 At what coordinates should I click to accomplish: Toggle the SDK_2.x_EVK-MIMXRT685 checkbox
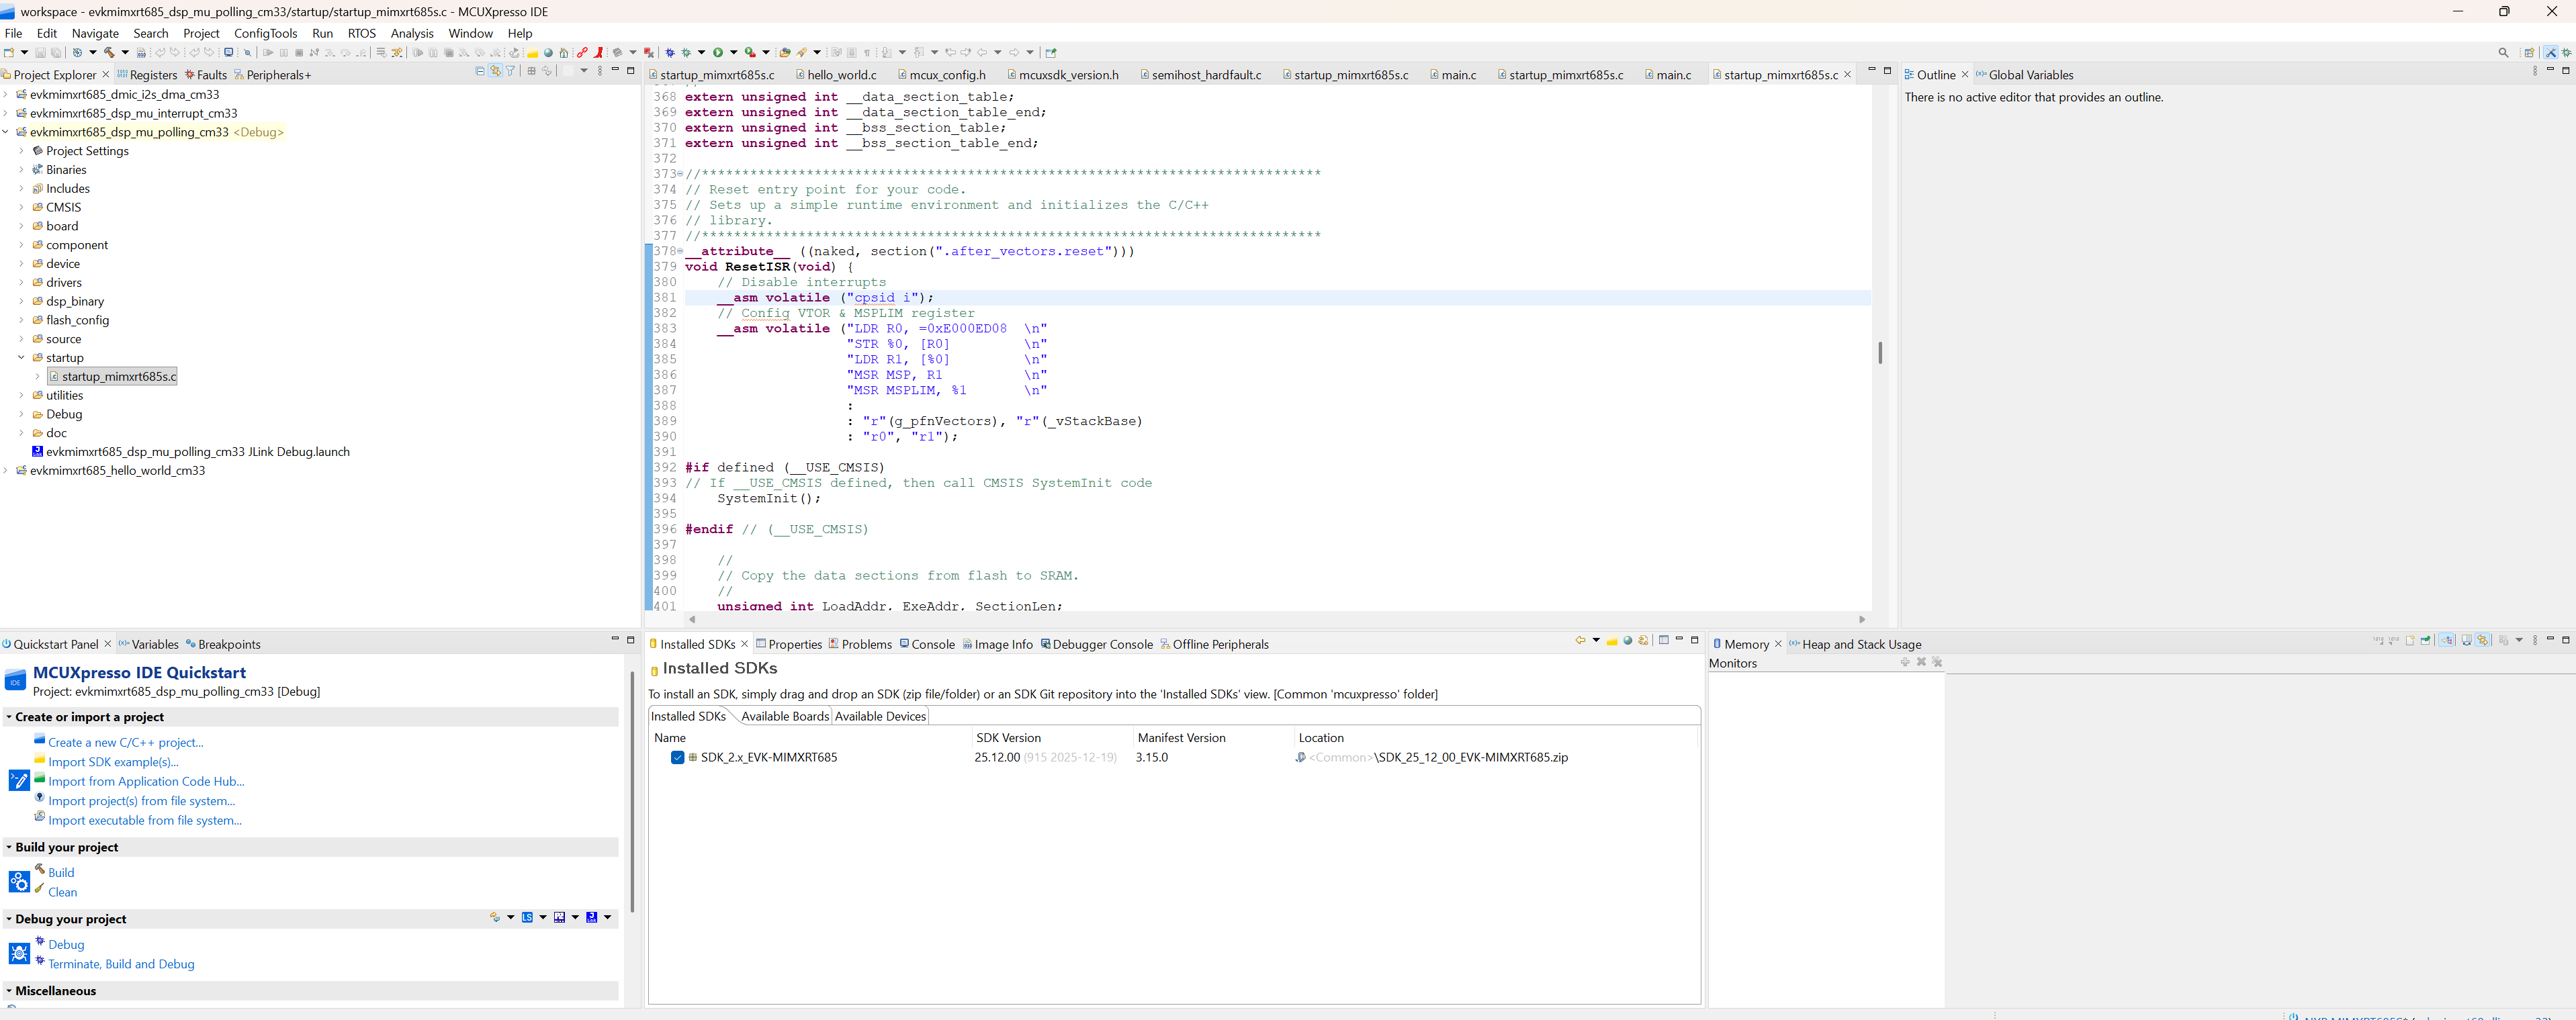[x=677, y=758]
